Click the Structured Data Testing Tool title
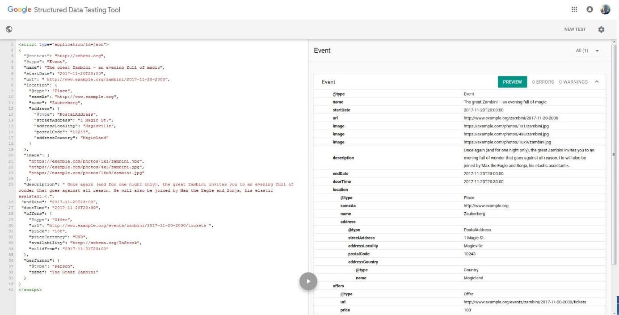Image resolution: width=619 pixels, height=315 pixels. pyautogui.click(x=77, y=9)
